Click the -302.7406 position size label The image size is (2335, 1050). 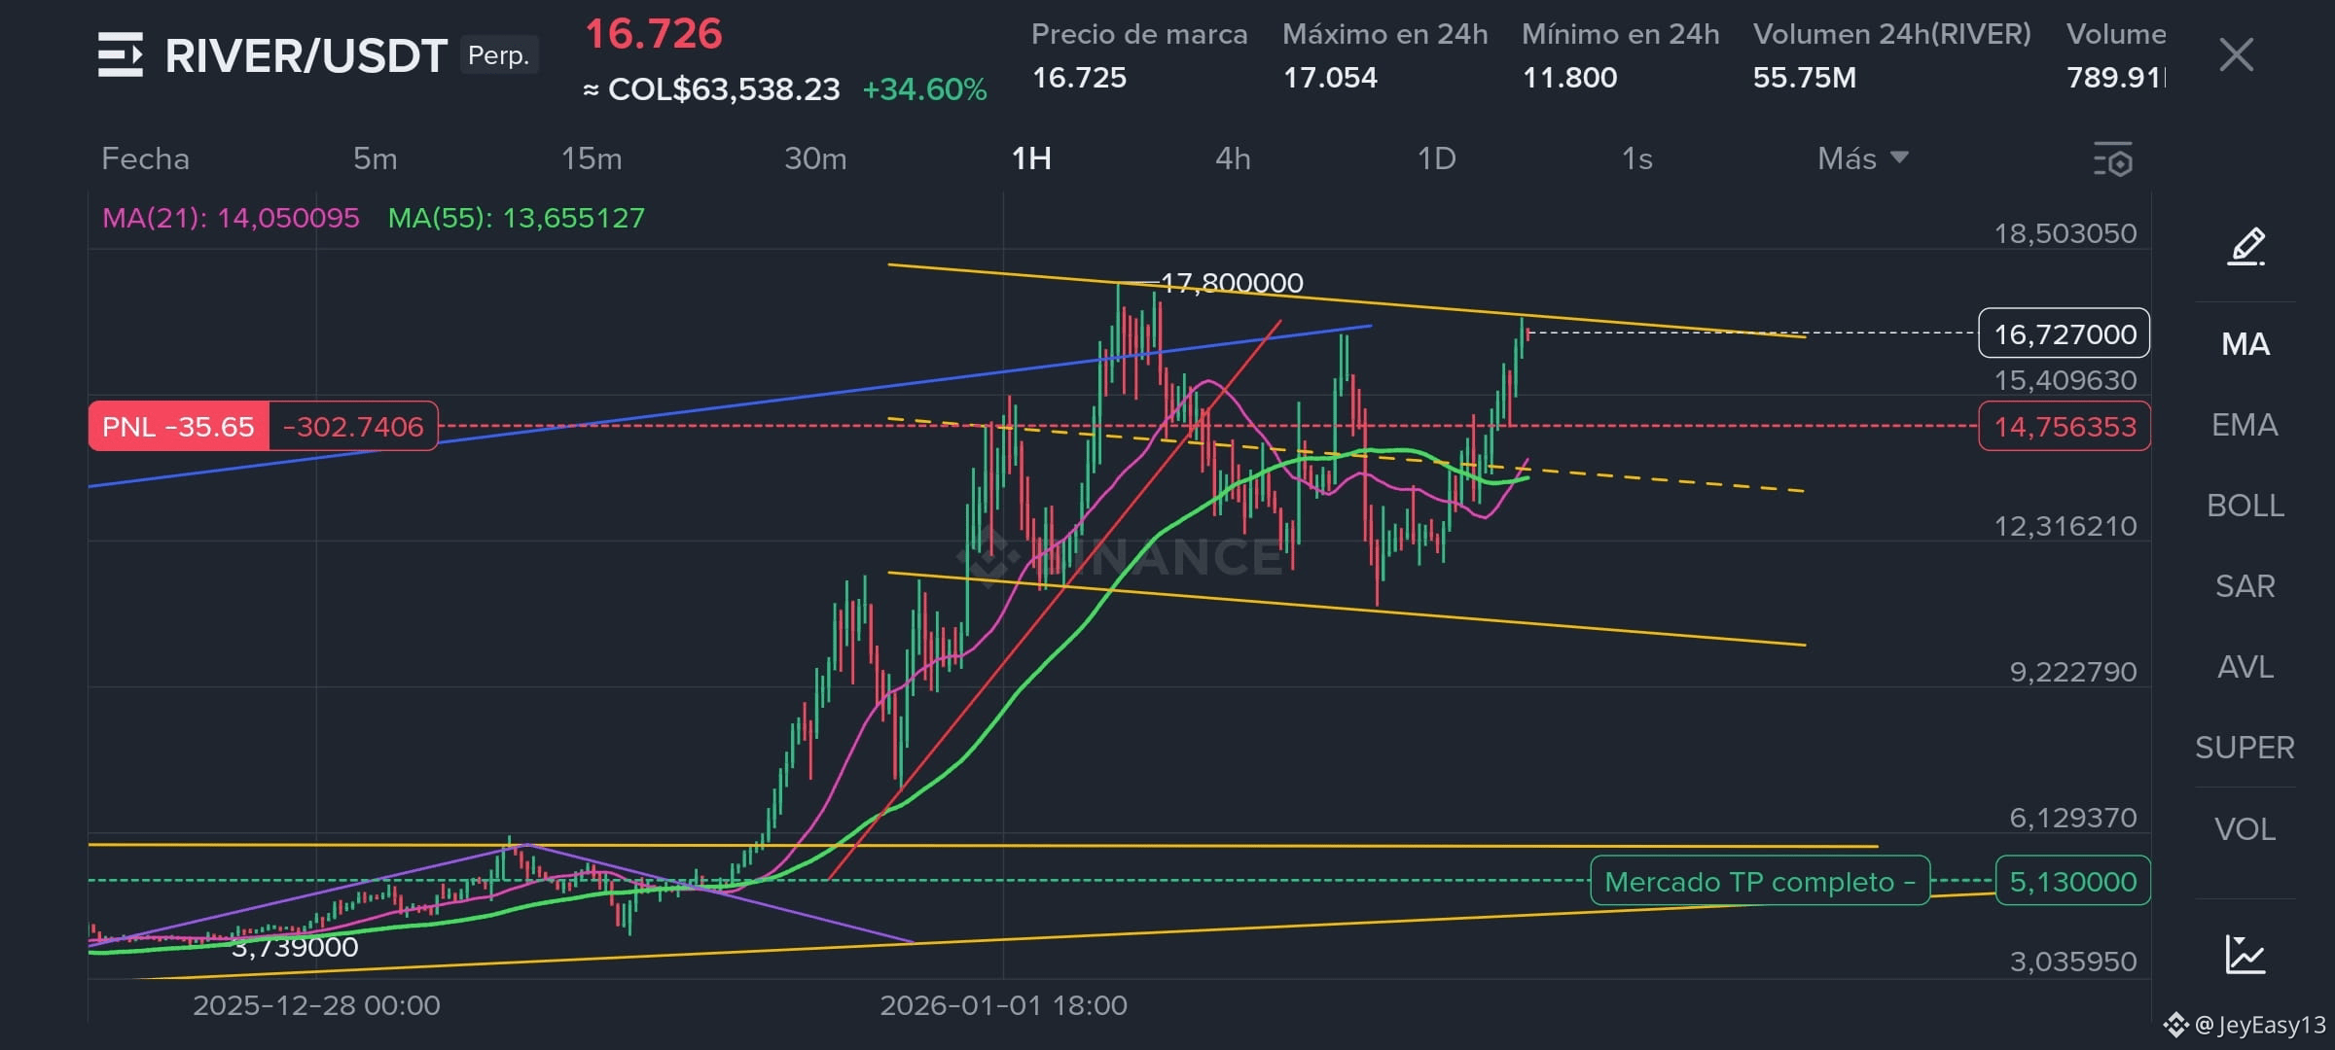[353, 427]
